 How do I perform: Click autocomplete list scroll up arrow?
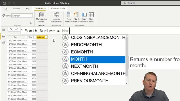tap(127, 36)
